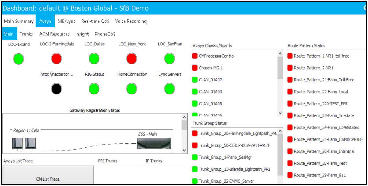
Task: Open the Voice Recording tab
Action: pos(131,21)
